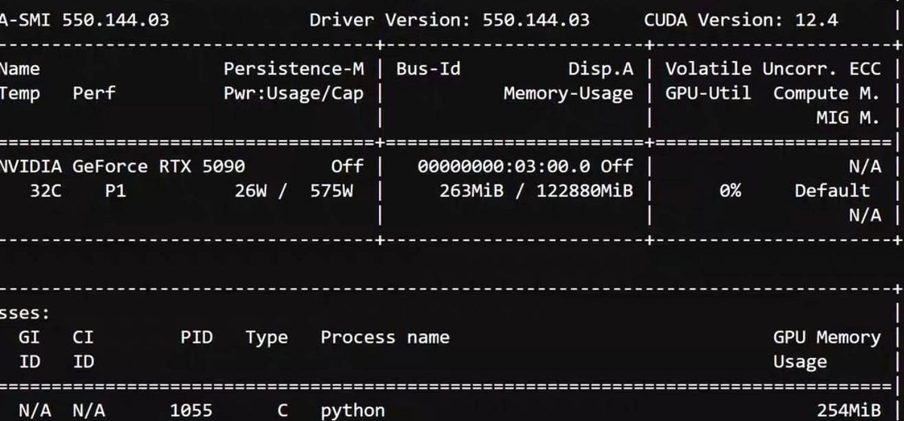Viewport: 904px width, 421px height.
Task: Click the Persistence-M column header
Action: pyautogui.click(x=294, y=69)
